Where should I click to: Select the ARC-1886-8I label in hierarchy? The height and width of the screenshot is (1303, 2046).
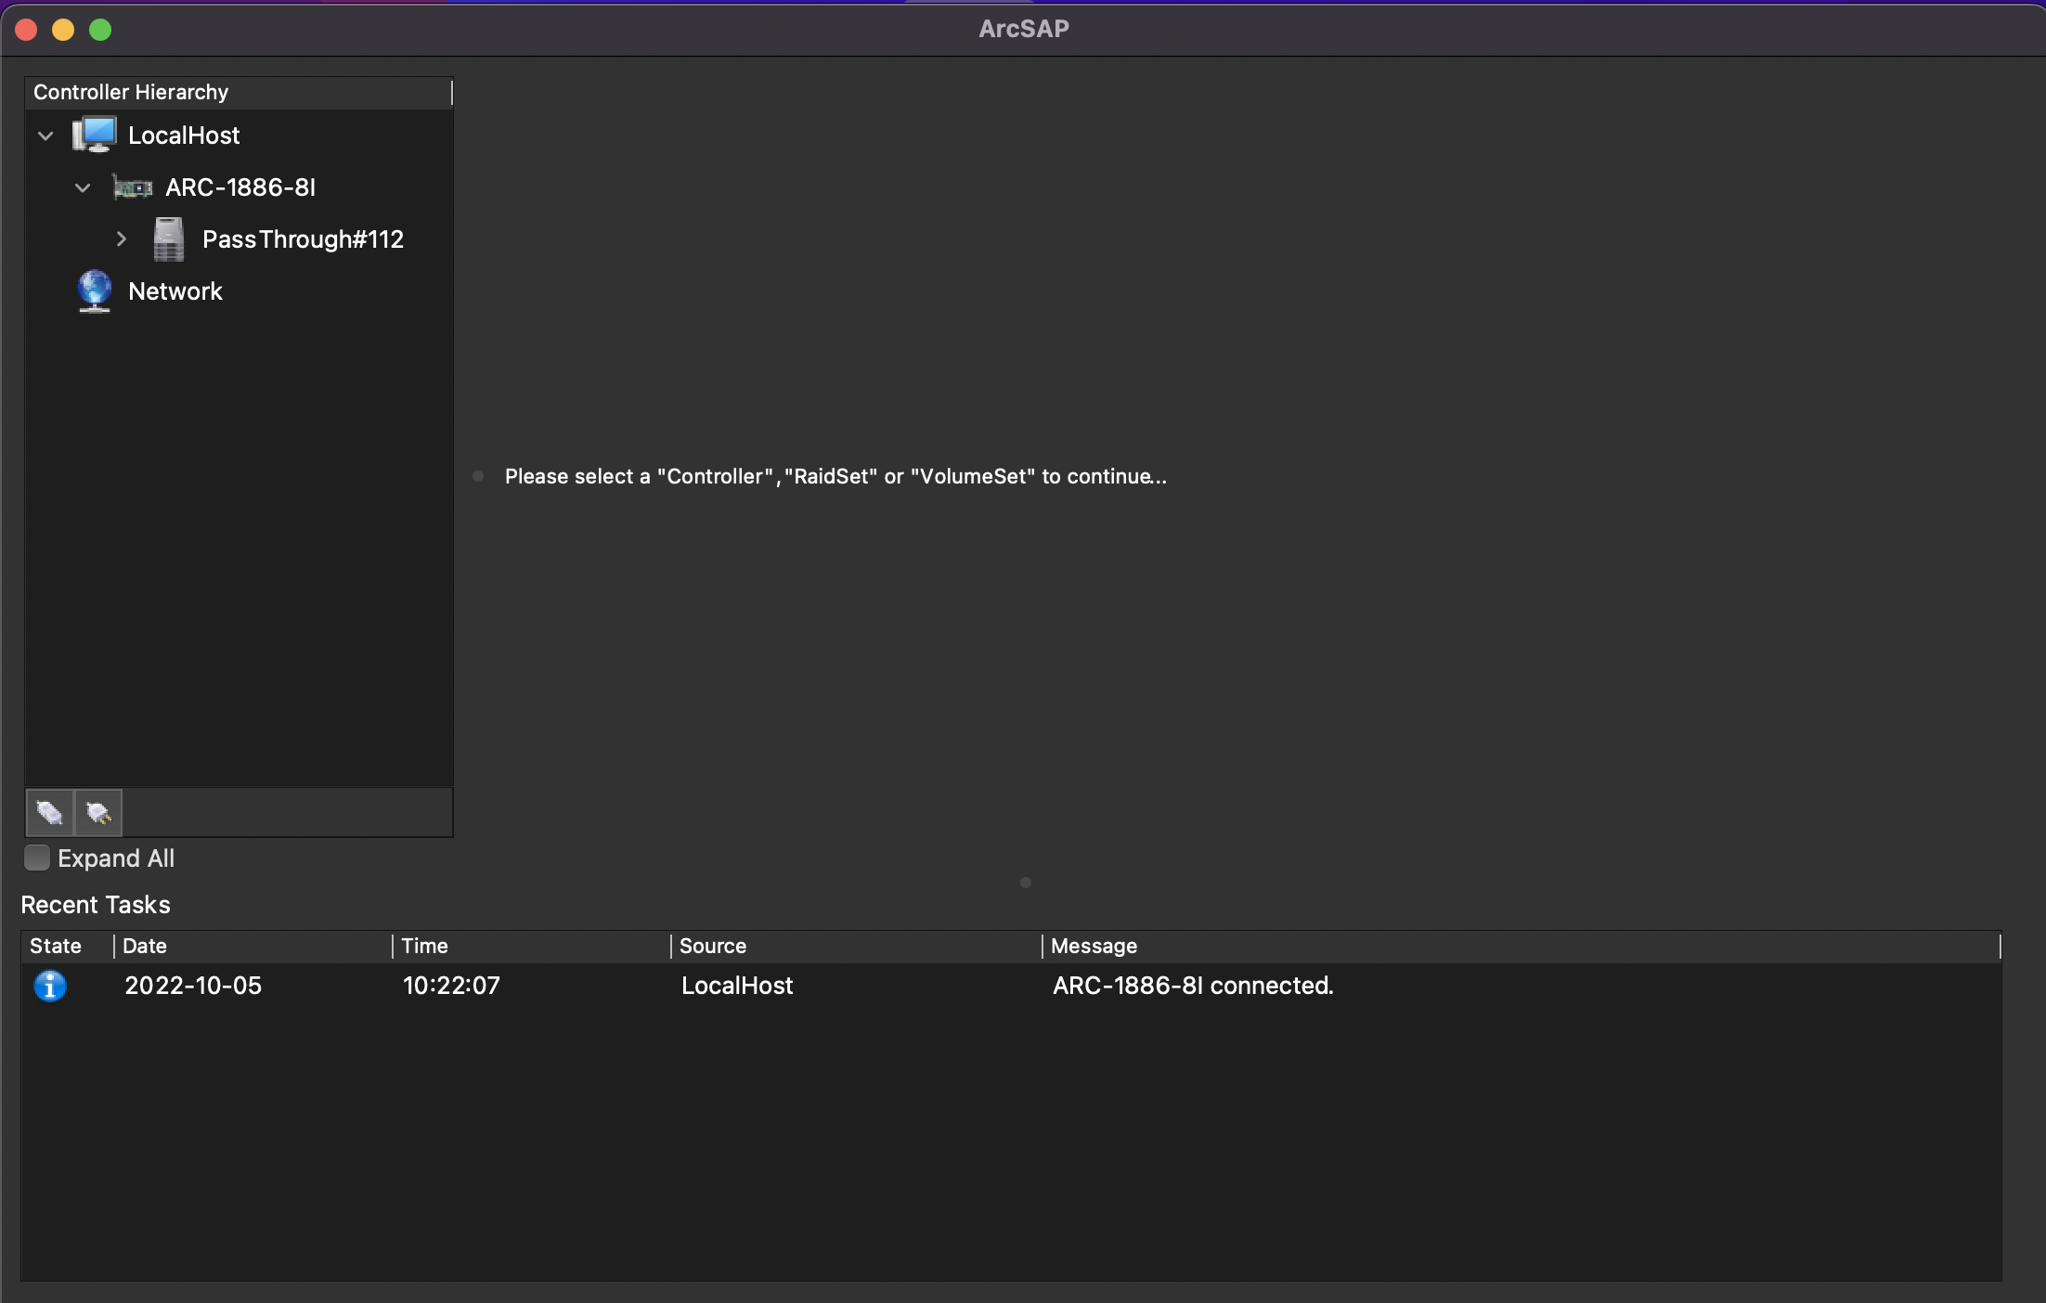pyautogui.click(x=240, y=187)
